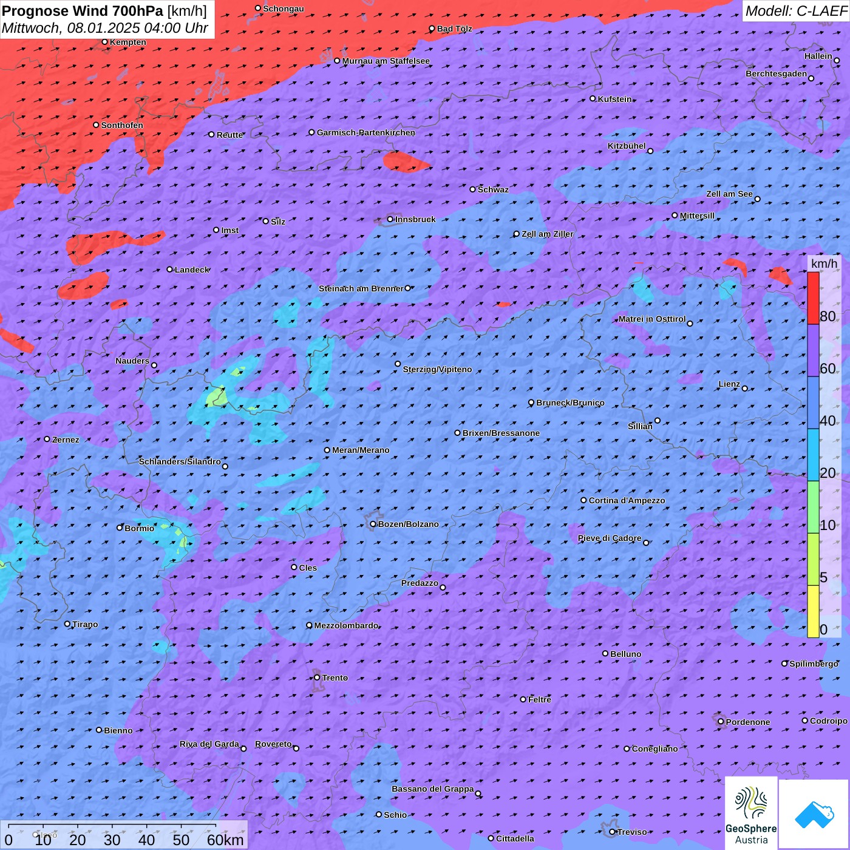Click the Reutte label

pos(230,135)
